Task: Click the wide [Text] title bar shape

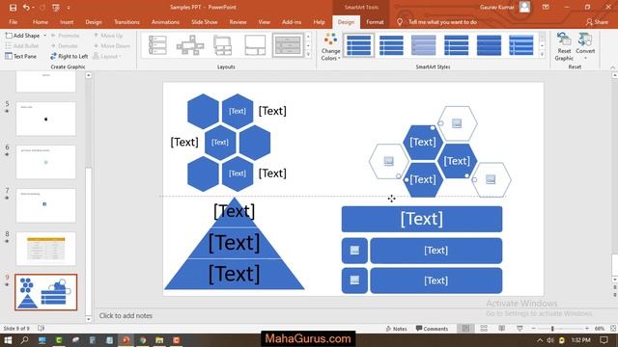Action: point(422,219)
